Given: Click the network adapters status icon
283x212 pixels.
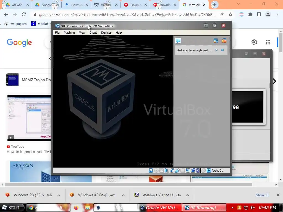Looking at the screenshot, I should click(x=172, y=171).
